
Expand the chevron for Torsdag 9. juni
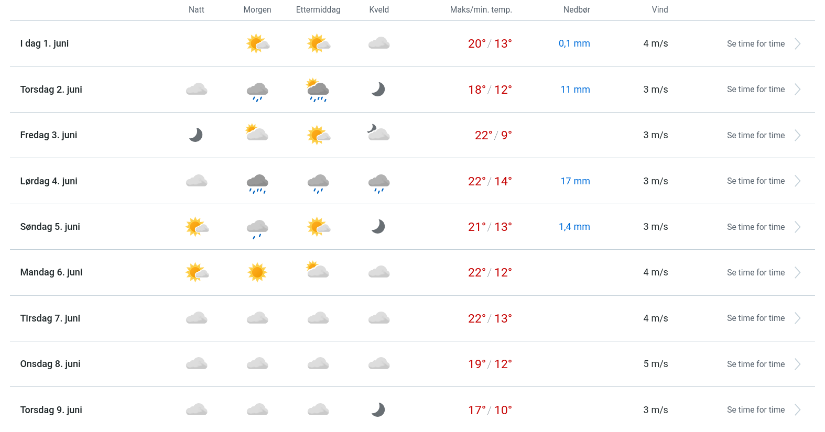point(797,409)
